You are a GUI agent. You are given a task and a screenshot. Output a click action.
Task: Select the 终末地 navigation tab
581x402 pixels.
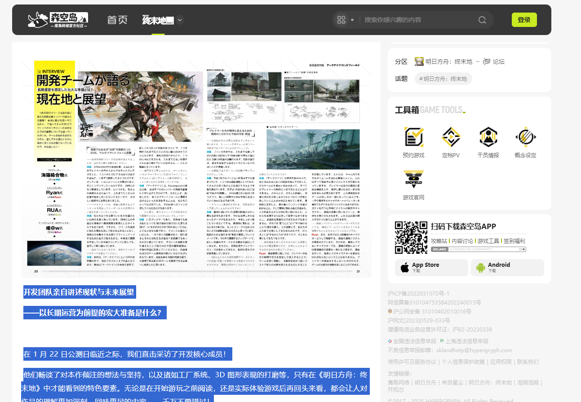point(158,20)
